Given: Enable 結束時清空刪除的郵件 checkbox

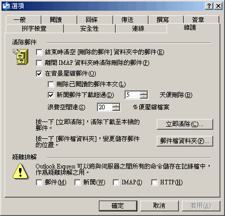Looking at the screenshot, I should coord(39,52).
